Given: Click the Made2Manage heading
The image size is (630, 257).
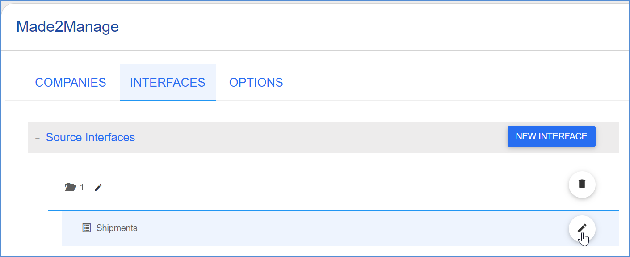Looking at the screenshot, I should (67, 27).
